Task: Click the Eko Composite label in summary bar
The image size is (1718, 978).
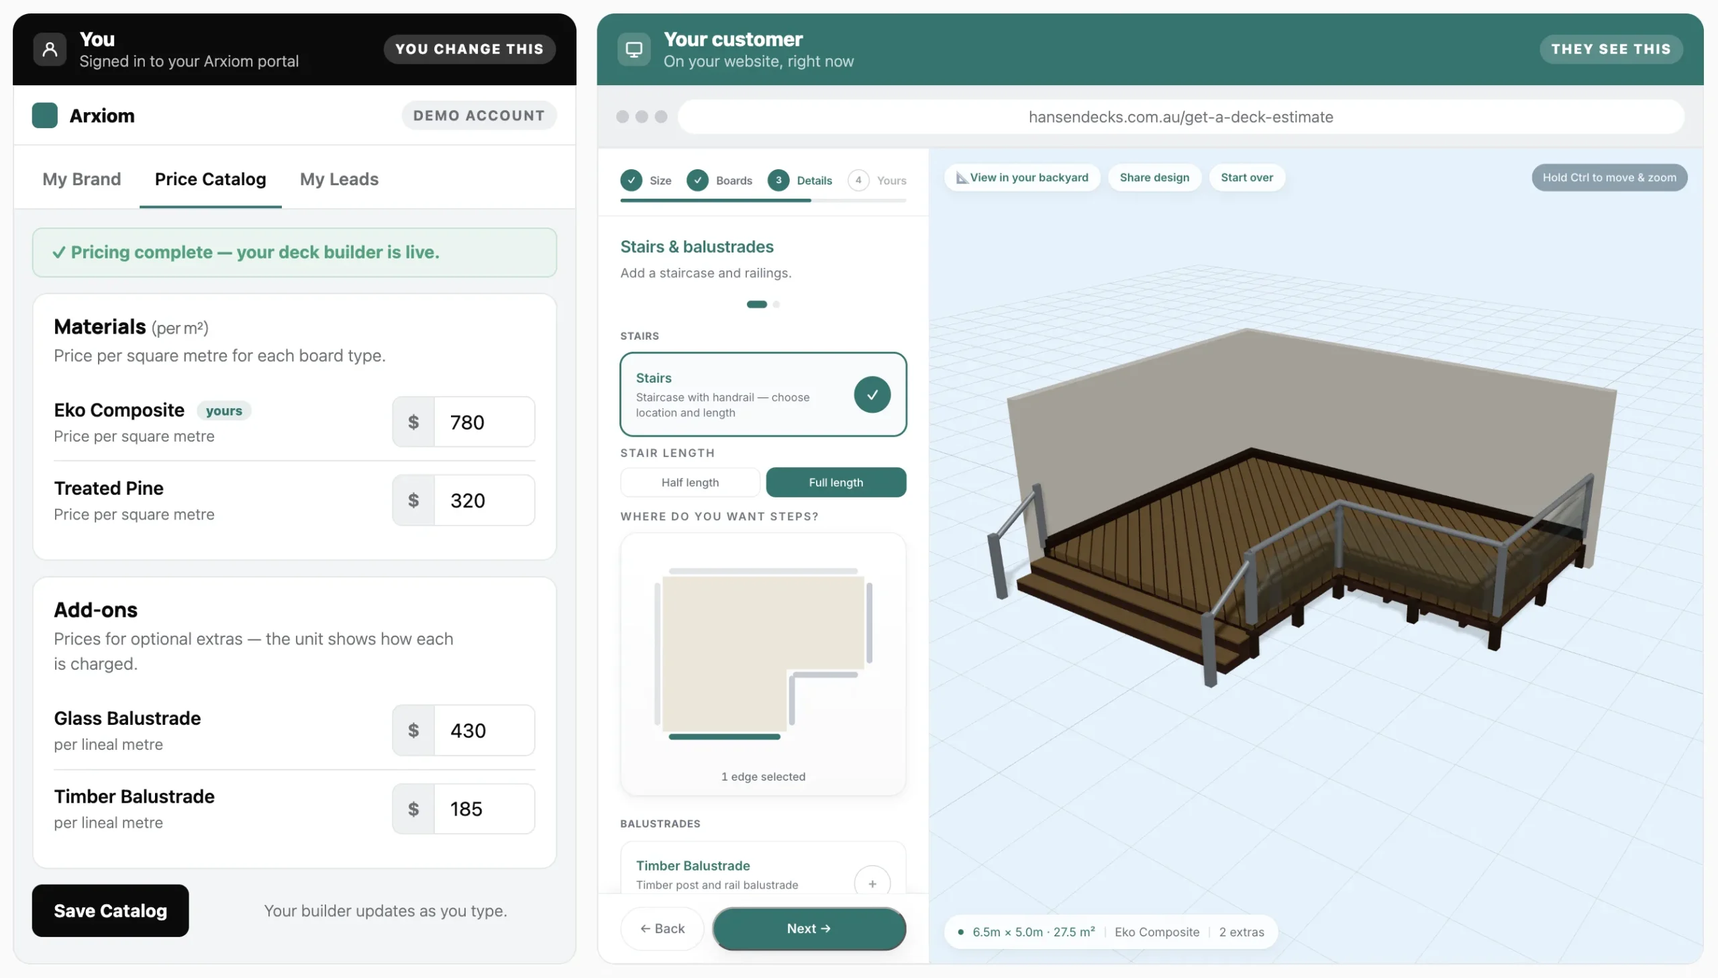Action: [x=1157, y=932]
